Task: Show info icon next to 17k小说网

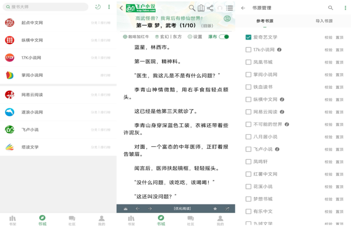Action: click(279, 50)
